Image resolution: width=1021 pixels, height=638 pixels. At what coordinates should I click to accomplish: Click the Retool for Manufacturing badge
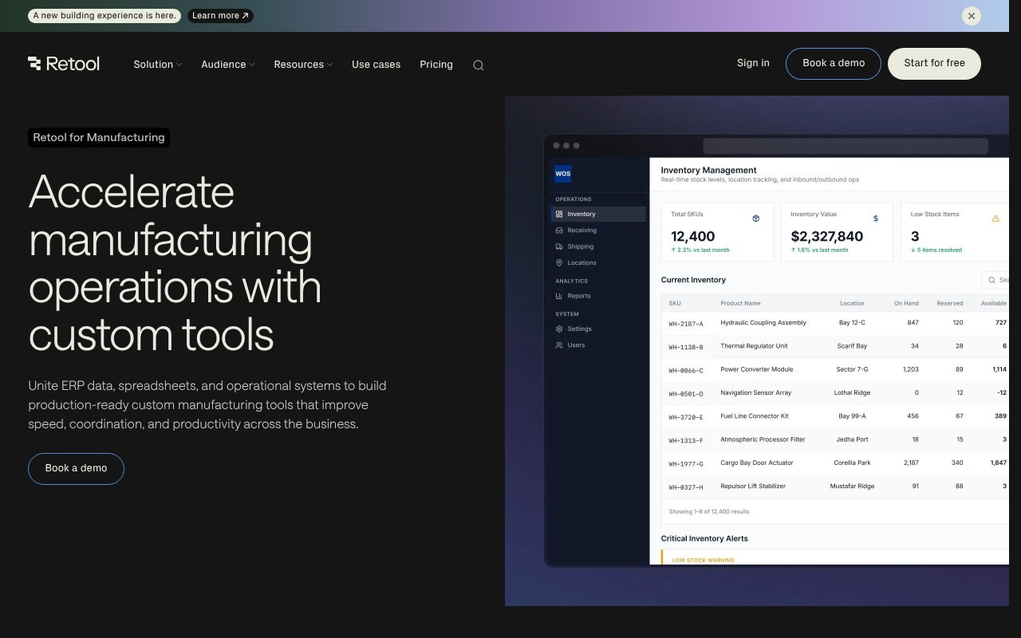coord(99,137)
